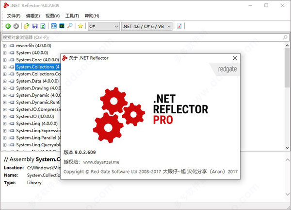The height and width of the screenshot is (210, 291).
Task: Open the 文件(F) menu
Action: [x=14, y=16]
